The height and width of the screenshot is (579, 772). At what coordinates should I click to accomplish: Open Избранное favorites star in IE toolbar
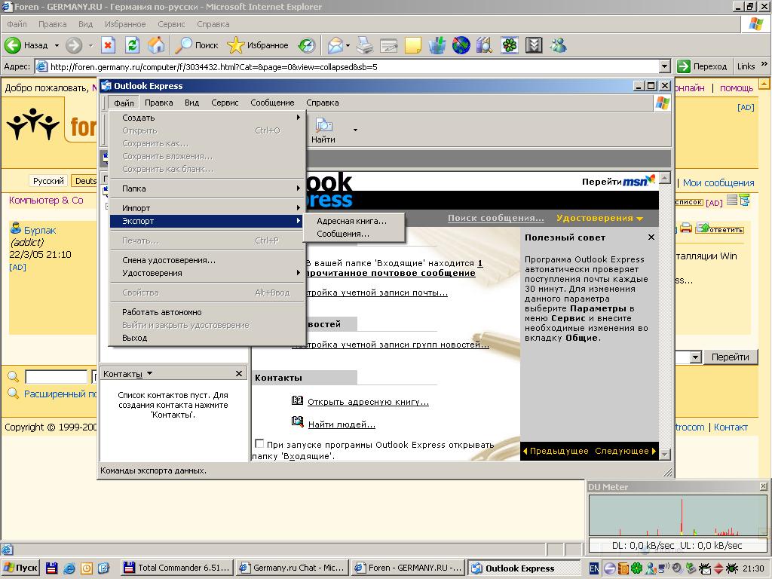click(257, 45)
